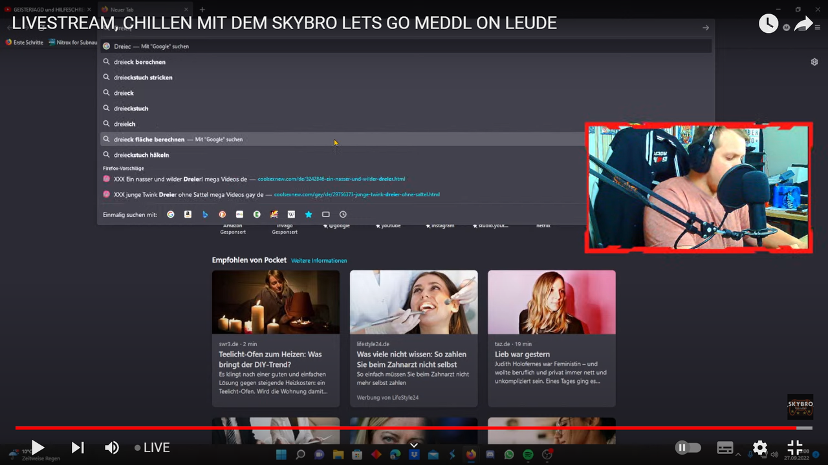Image resolution: width=828 pixels, height=465 pixels.
Task: Open Discord from the taskbar
Action: click(490, 455)
